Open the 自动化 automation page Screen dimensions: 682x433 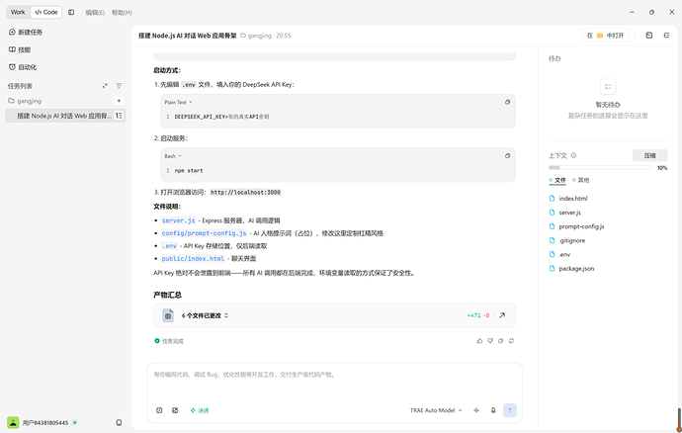click(x=23, y=67)
